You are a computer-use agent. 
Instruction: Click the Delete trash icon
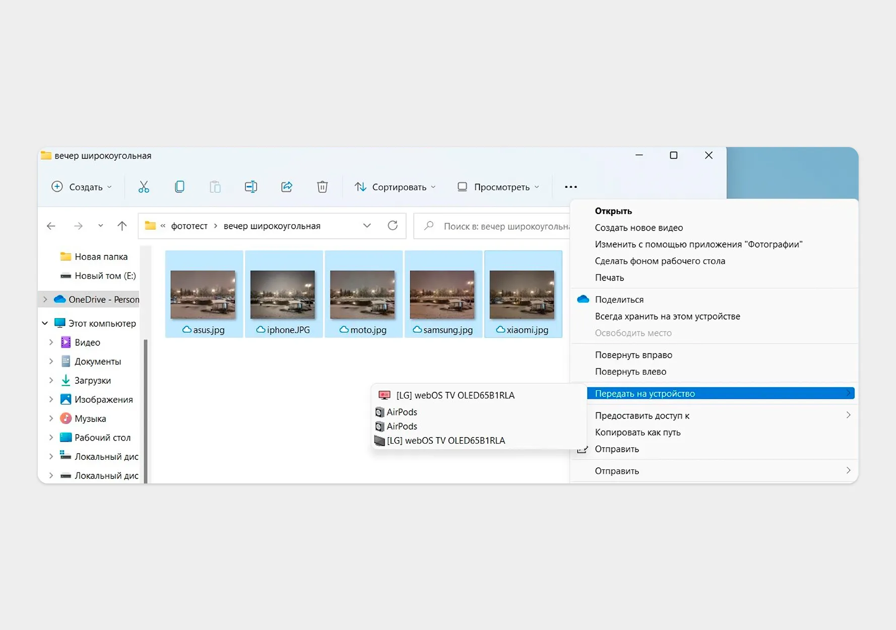pos(323,187)
